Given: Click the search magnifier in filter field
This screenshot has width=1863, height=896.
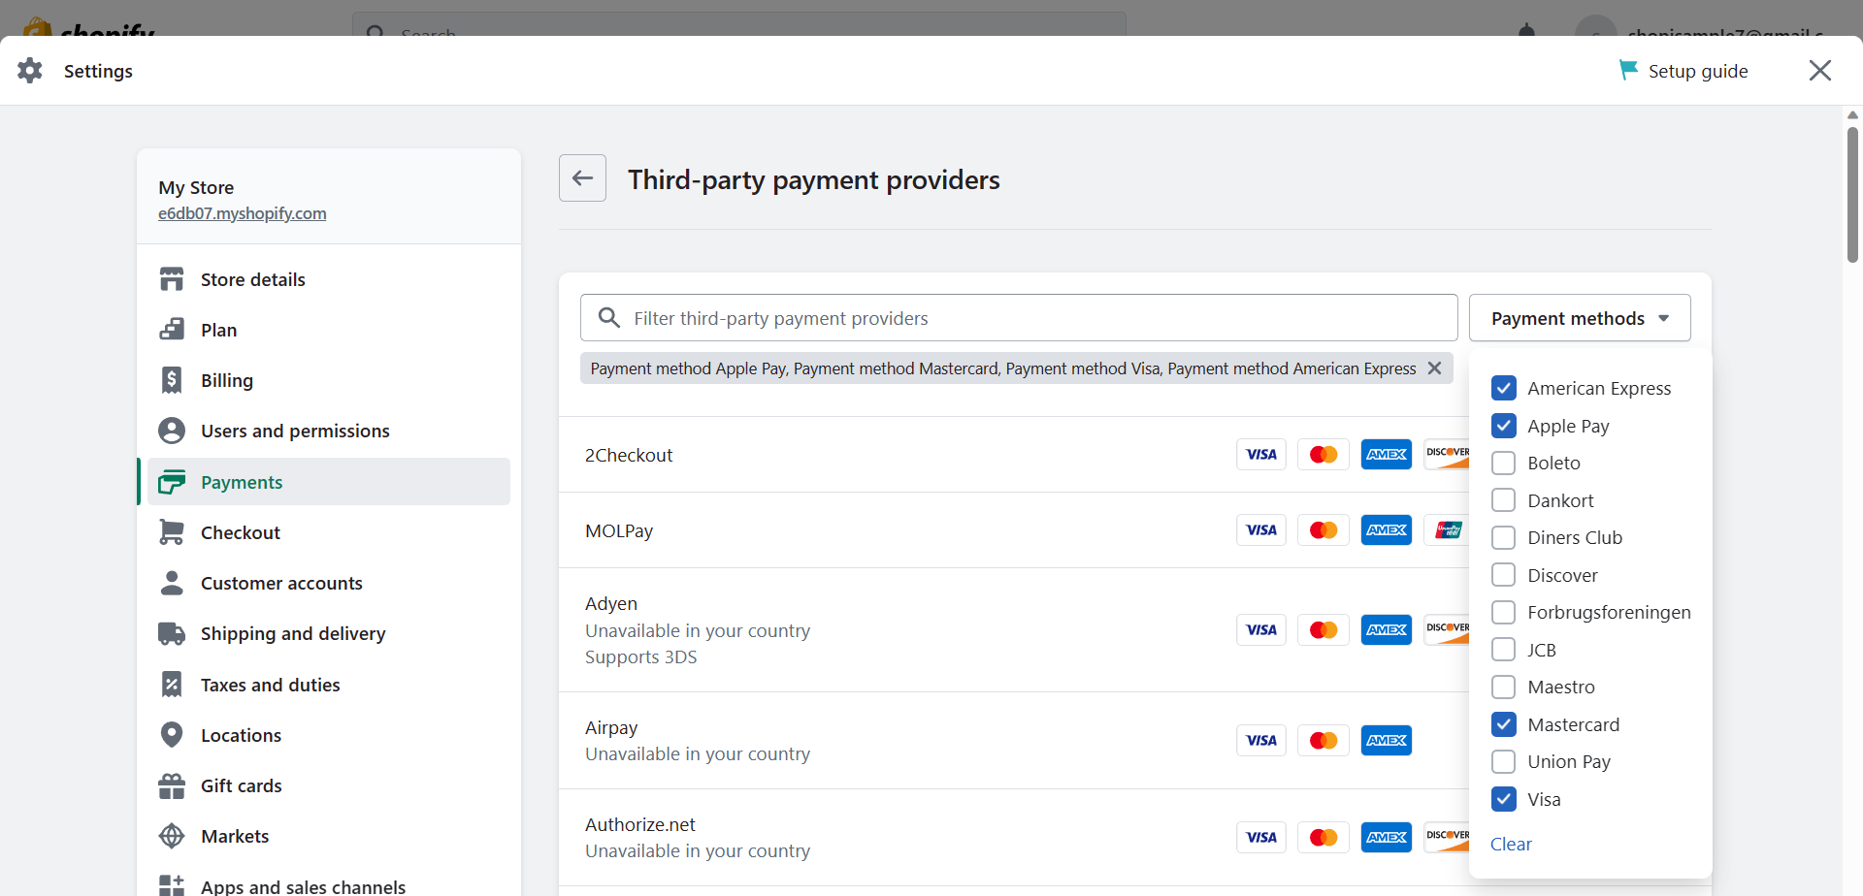Looking at the screenshot, I should pos(609,318).
